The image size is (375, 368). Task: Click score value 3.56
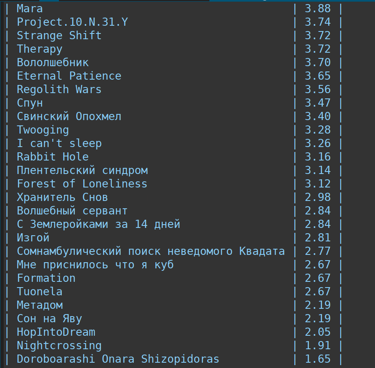318,89
